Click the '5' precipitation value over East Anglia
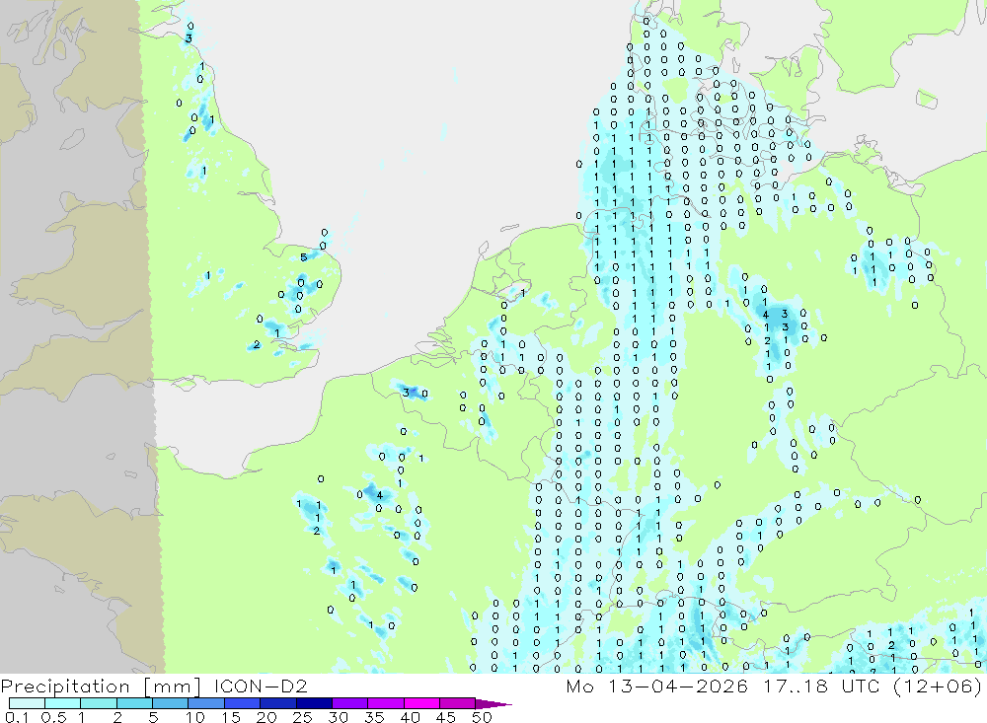 click(x=303, y=256)
